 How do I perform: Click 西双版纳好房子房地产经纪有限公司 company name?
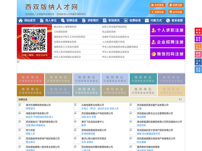(x=155, y=130)
